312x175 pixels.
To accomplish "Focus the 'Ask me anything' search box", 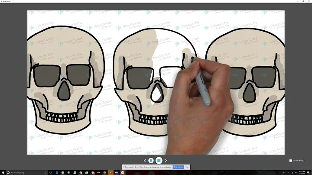I will [x=27, y=172].
